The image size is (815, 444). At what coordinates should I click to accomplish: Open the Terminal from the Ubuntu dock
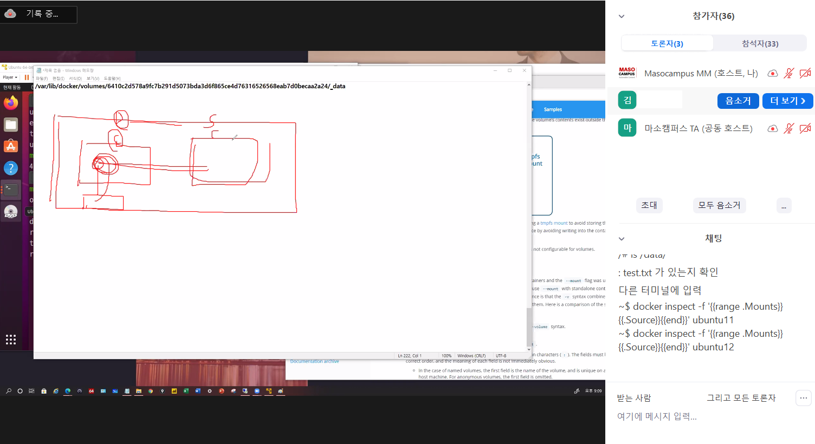(x=11, y=190)
